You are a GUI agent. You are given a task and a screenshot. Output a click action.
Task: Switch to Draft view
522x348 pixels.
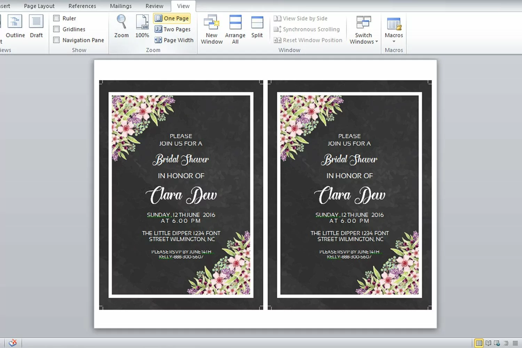(36, 26)
